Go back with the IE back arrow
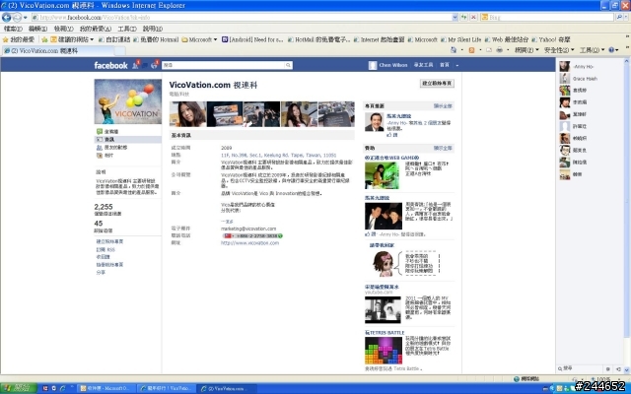This screenshot has width=631, height=394. tap(7, 18)
